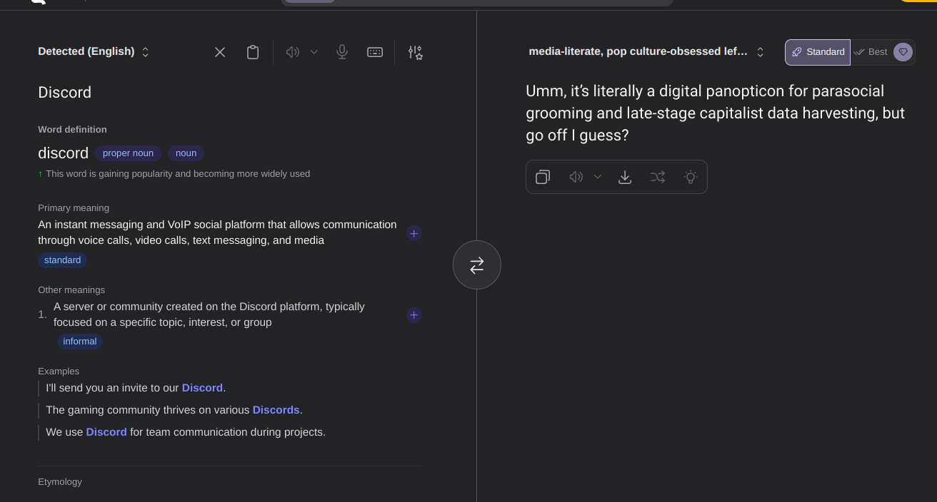Click the Discord source text field
The image size is (937, 502).
point(65,93)
